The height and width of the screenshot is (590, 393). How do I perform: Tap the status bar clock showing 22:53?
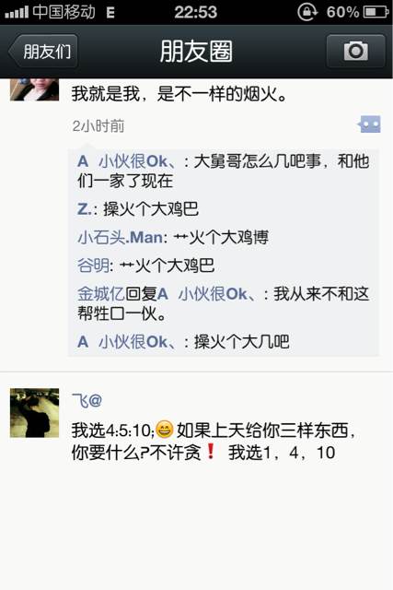point(196,12)
